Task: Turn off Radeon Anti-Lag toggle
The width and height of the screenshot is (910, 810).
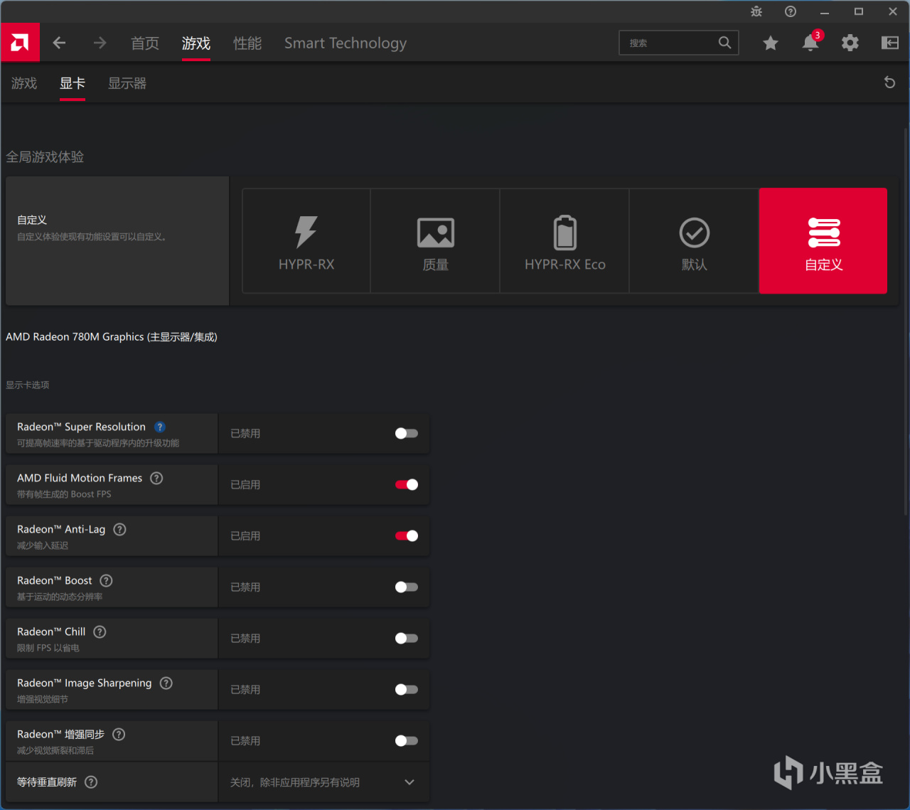Action: click(x=407, y=536)
